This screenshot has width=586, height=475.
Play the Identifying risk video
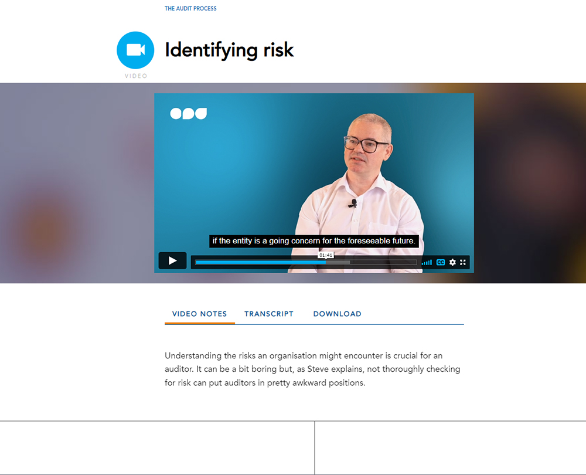point(172,261)
